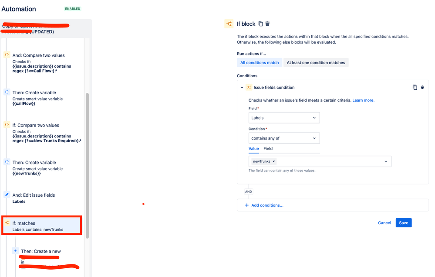The height and width of the screenshot is (277, 435).
Task: Select the Then: Create variable newTrunks step
Action: [x=42, y=168]
